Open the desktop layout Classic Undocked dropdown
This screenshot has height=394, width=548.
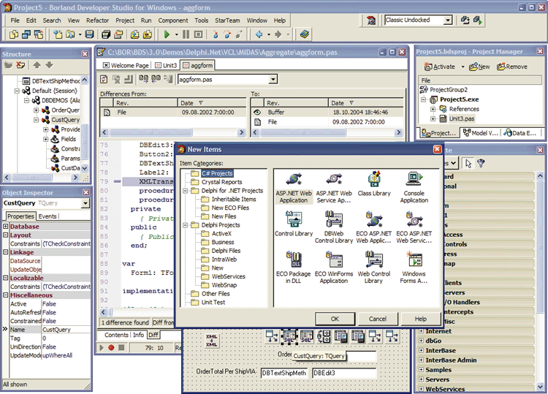pos(448,20)
